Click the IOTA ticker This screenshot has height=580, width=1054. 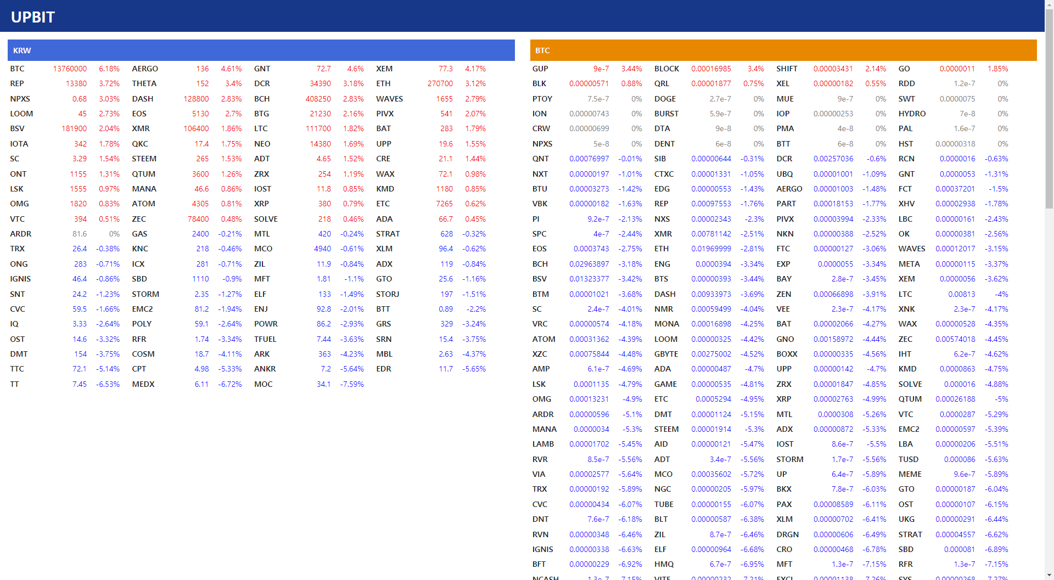(x=19, y=144)
